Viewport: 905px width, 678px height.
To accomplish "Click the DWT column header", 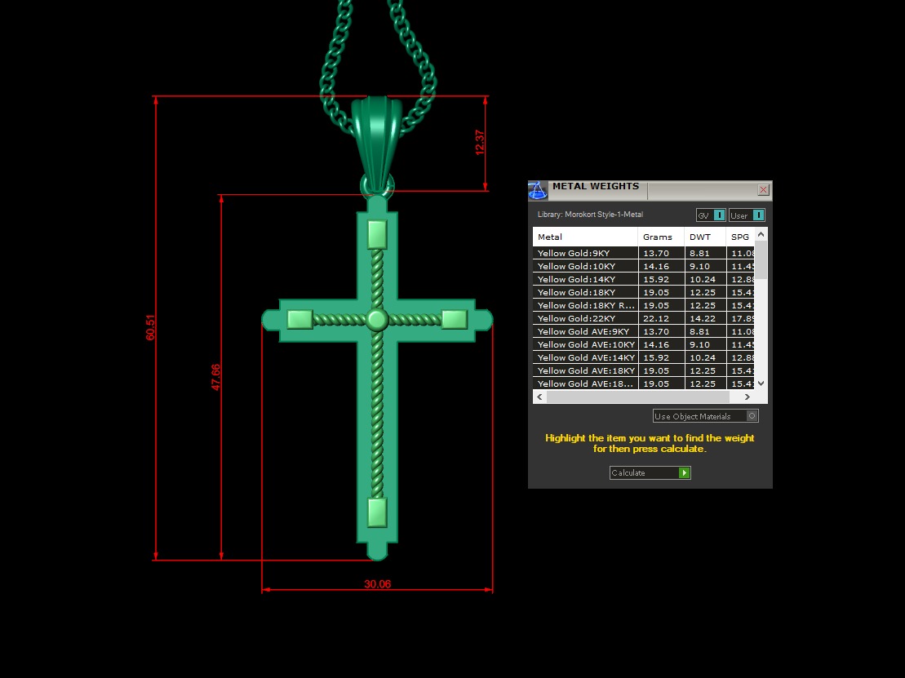I will click(705, 237).
